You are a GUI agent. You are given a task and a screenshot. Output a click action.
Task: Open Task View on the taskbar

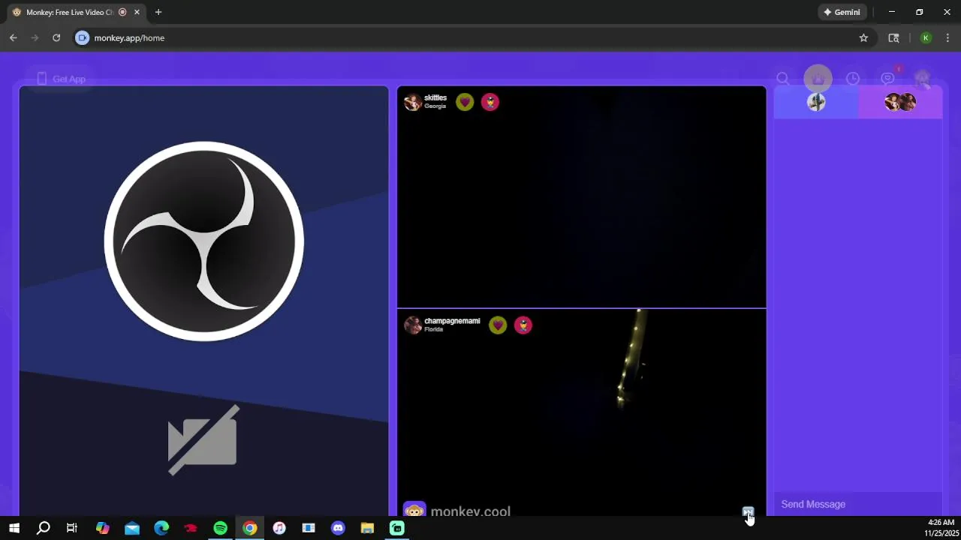coord(72,528)
